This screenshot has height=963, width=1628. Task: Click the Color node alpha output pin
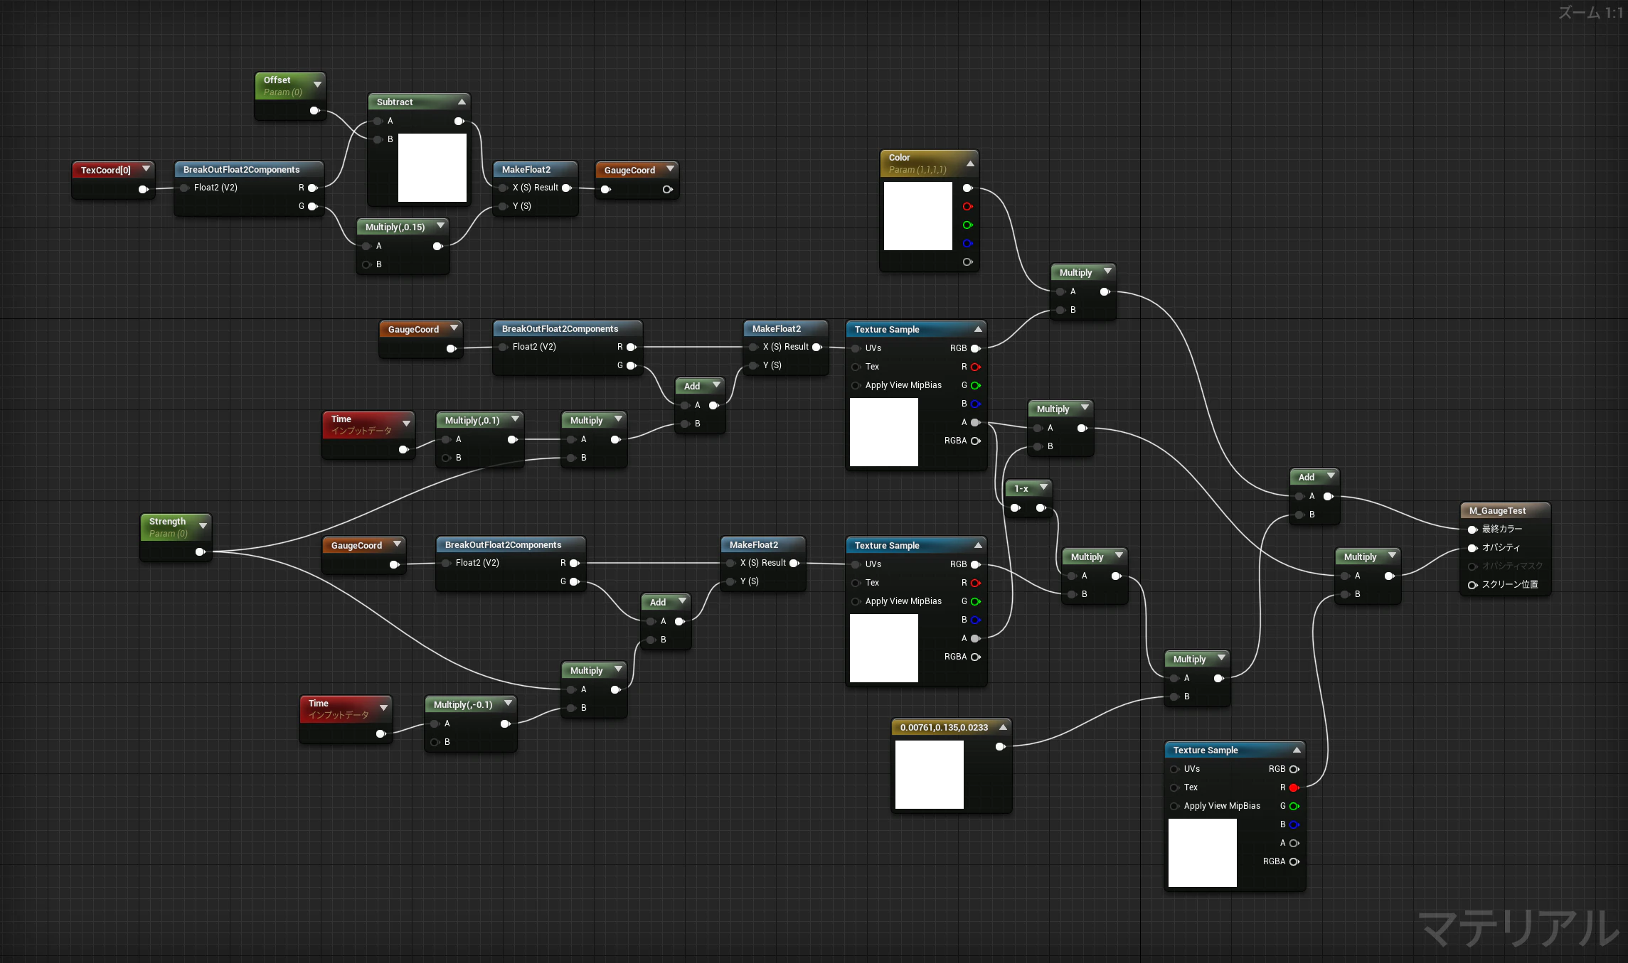pyautogui.click(x=967, y=262)
